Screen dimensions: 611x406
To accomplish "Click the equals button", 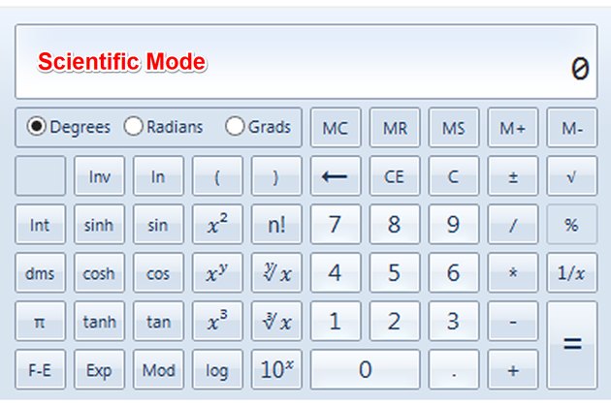I will coord(571,345).
